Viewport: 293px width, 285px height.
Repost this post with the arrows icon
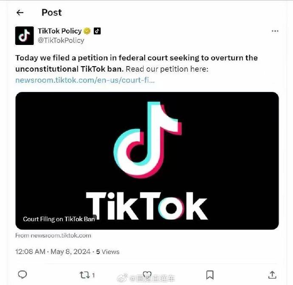(x=84, y=275)
